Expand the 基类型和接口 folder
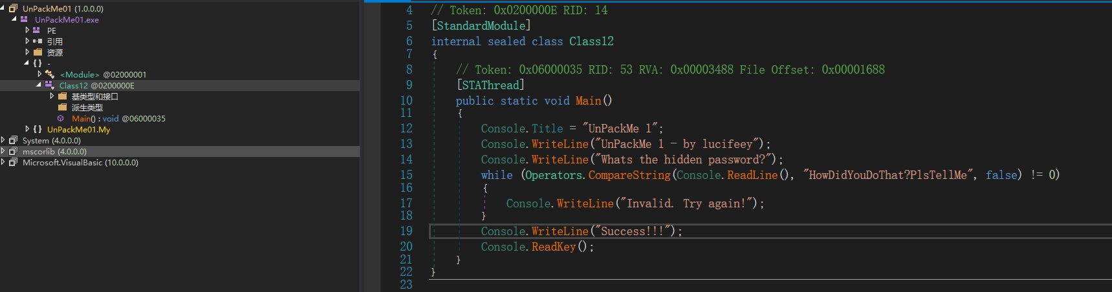This screenshot has height=292, width=1112. click(x=52, y=96)
